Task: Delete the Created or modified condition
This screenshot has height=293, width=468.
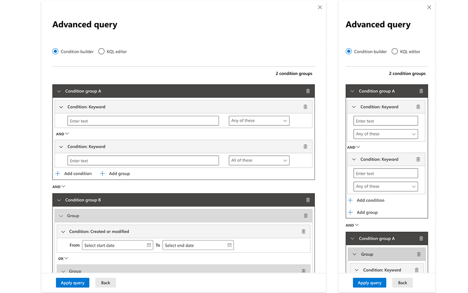Action: tap(303, 231)
